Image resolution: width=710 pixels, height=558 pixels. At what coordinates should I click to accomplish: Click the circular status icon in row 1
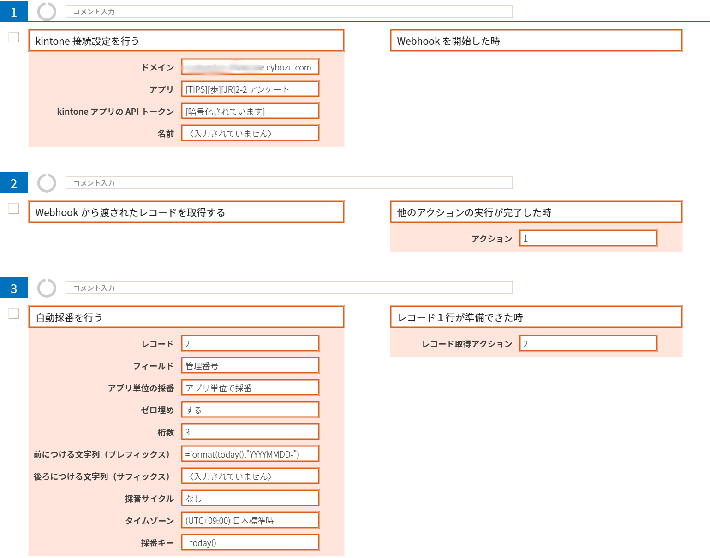point(47,12)
